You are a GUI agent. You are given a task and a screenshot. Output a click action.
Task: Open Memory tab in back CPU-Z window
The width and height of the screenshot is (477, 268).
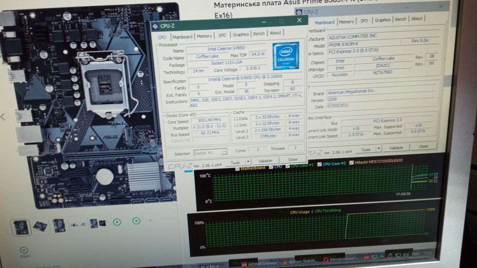[346, 21]
